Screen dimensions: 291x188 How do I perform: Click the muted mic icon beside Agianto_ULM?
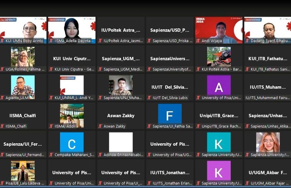[x=2, y=98]
